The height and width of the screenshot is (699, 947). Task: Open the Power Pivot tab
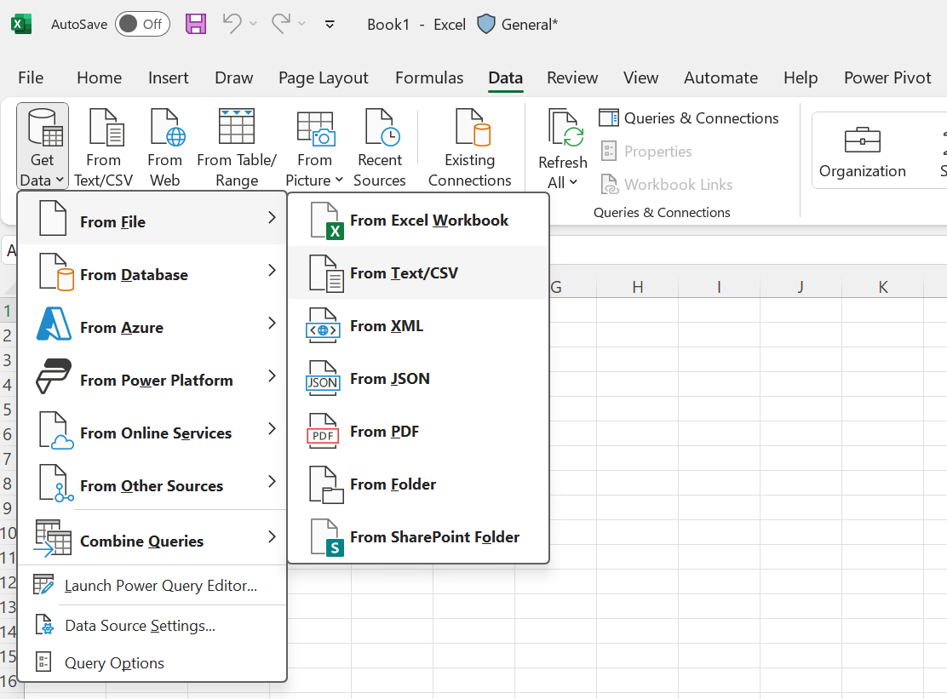(887, 77)
